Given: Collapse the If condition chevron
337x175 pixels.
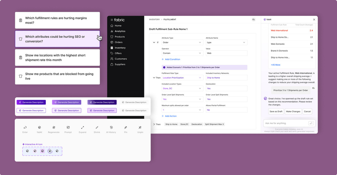Looking at the screenshot, I should tap(154, 42).
